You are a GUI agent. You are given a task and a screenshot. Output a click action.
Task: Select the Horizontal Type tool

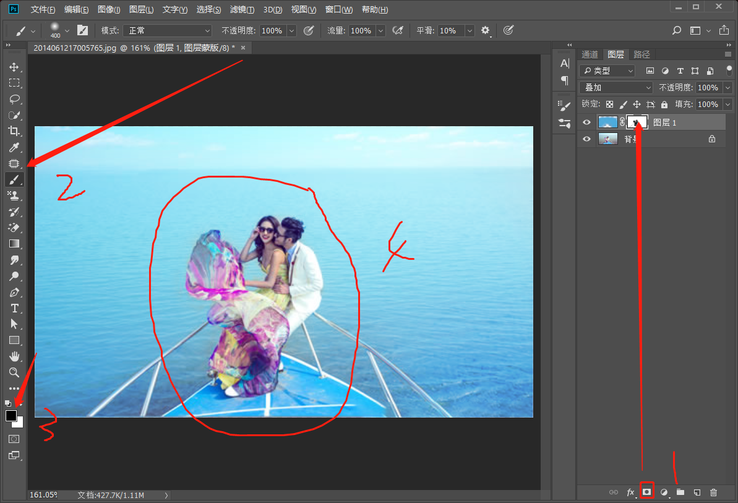click(x=14, y=308)
